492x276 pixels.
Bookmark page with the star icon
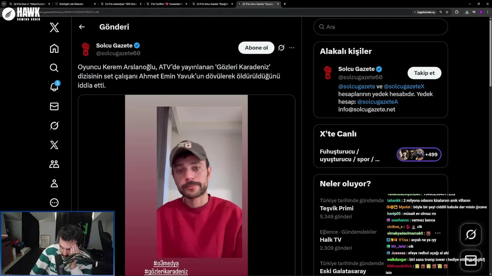coord(447,12)
